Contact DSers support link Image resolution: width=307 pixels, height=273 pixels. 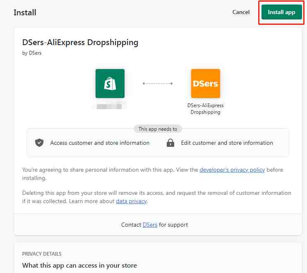pyautogui.click(x=150, y=225)
